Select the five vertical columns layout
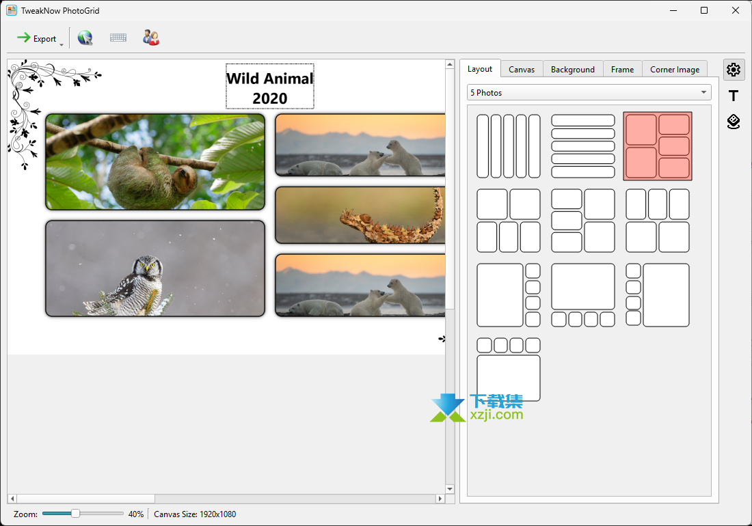Viewport: 752px width, 526px height. [x=508, y=146]
